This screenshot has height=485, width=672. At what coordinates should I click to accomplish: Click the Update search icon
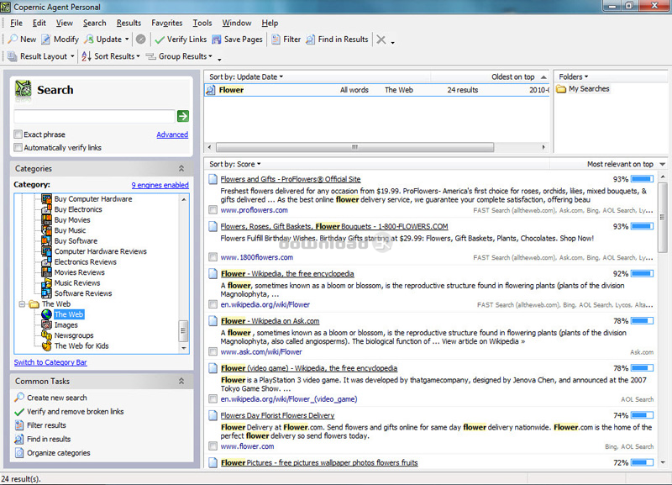[89, 40]
